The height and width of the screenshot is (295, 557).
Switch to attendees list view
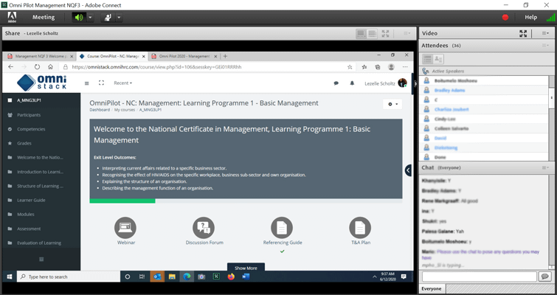click(427, 59)
